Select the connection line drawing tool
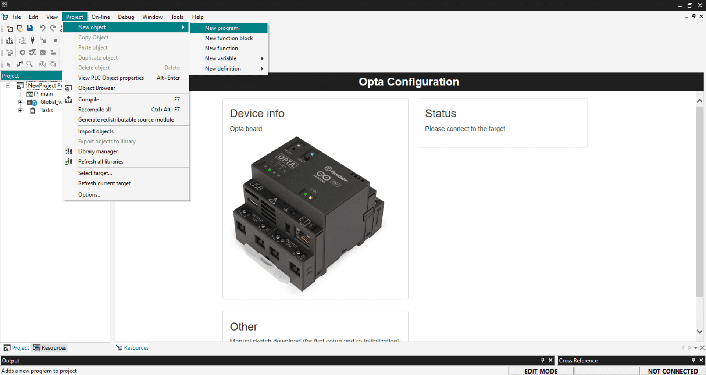The image size is (706, 375). 19,64
